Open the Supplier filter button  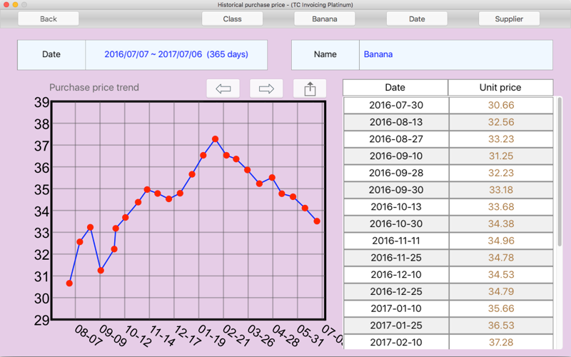[509, 19]
